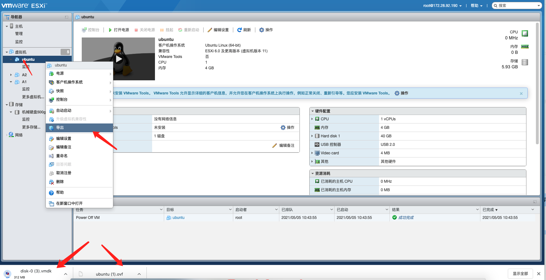Screen dimensions: 546x280
Task: Focus the search input field
Action: pyautogui.click(x=517, y=6)
